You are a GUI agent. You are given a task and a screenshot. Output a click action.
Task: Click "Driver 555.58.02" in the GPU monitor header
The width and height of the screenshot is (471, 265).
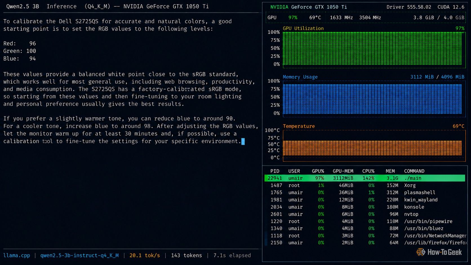point(409,7)
